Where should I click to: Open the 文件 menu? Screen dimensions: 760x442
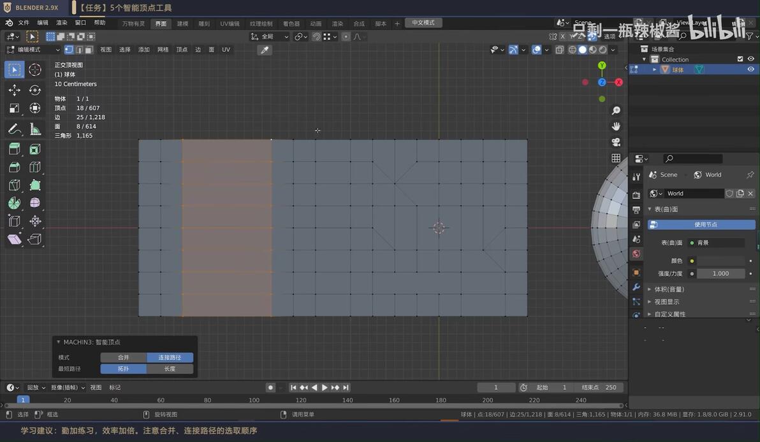click(24, 23)
